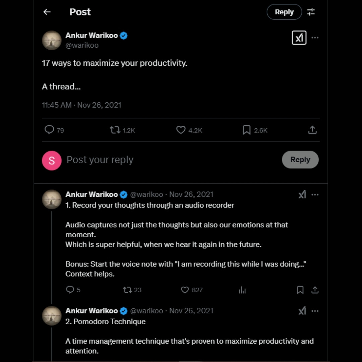Repost the main post with 1.2K reposts

(x=115, y=130)
